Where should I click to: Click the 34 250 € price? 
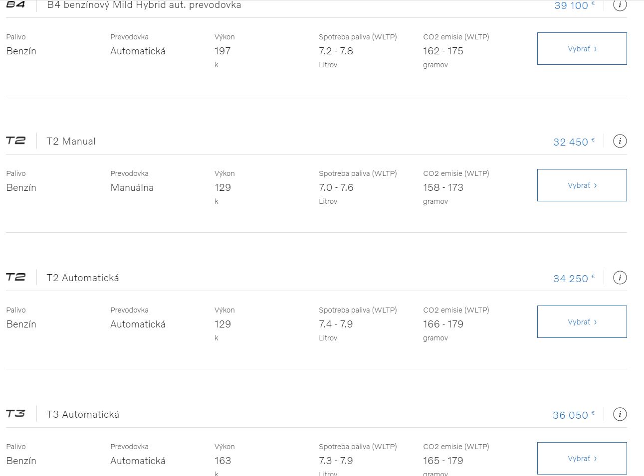(x=574, y=279)
